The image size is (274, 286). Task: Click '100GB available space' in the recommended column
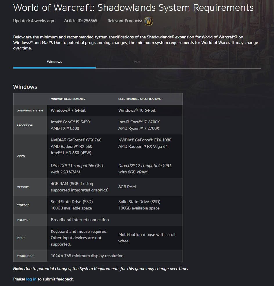(x=139, y=208)
